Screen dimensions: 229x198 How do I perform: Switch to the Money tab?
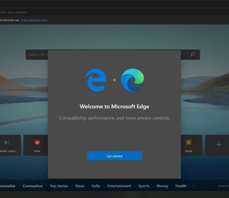[x=162, y=186]
